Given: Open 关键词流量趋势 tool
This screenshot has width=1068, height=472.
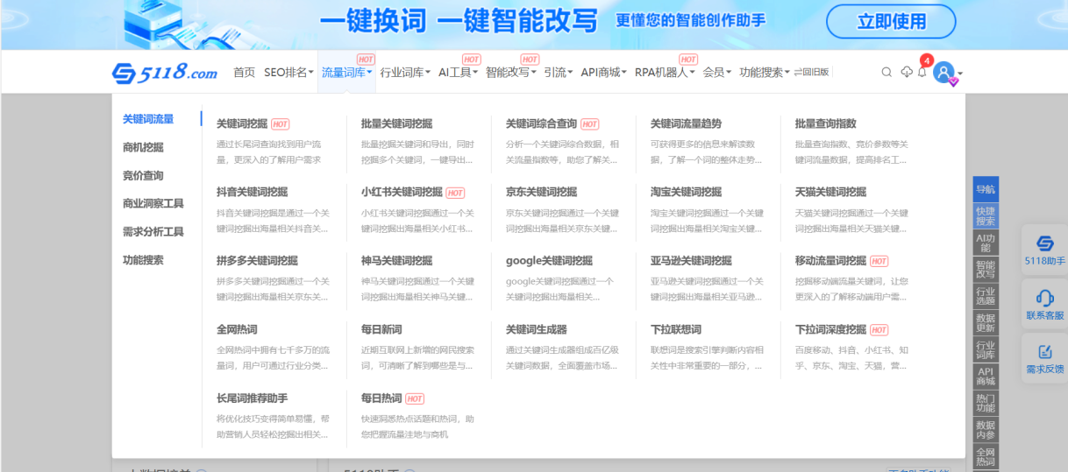Looking at the screenshot, I should 686,123.
